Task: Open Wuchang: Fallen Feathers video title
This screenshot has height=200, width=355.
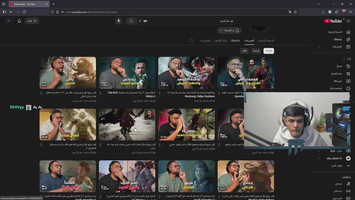Action: click(x=191, y=94)
